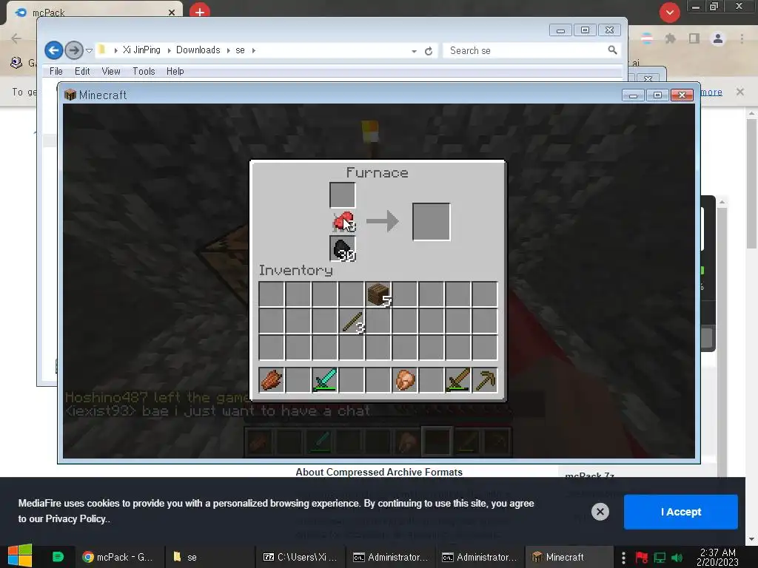Screen dimensions: 758x568
Task: Open the Help menu in explorer
Action: pyautogui.click(x=175, y=71)
